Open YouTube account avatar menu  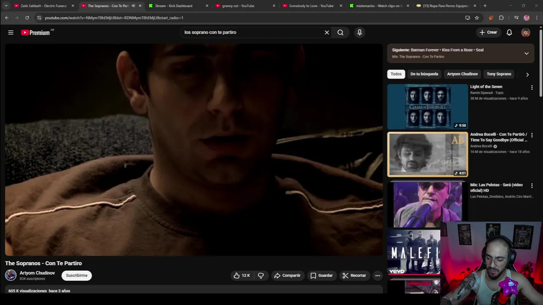[x=526, y=32]
